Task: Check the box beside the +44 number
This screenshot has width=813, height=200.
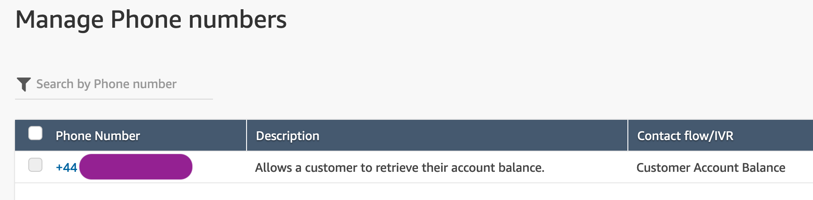Action: 35,165
